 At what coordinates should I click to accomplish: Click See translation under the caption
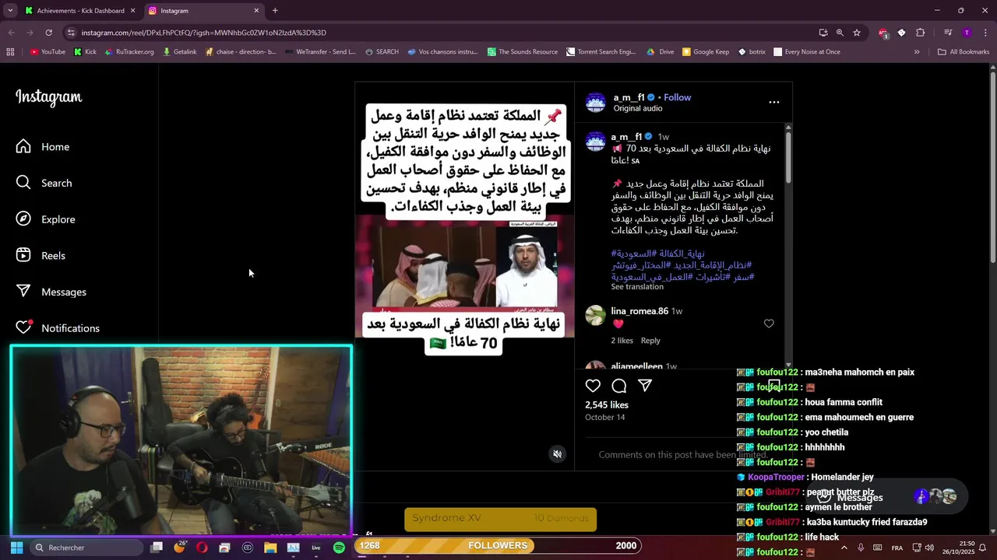pyautogui.click(x=637, y=287)
